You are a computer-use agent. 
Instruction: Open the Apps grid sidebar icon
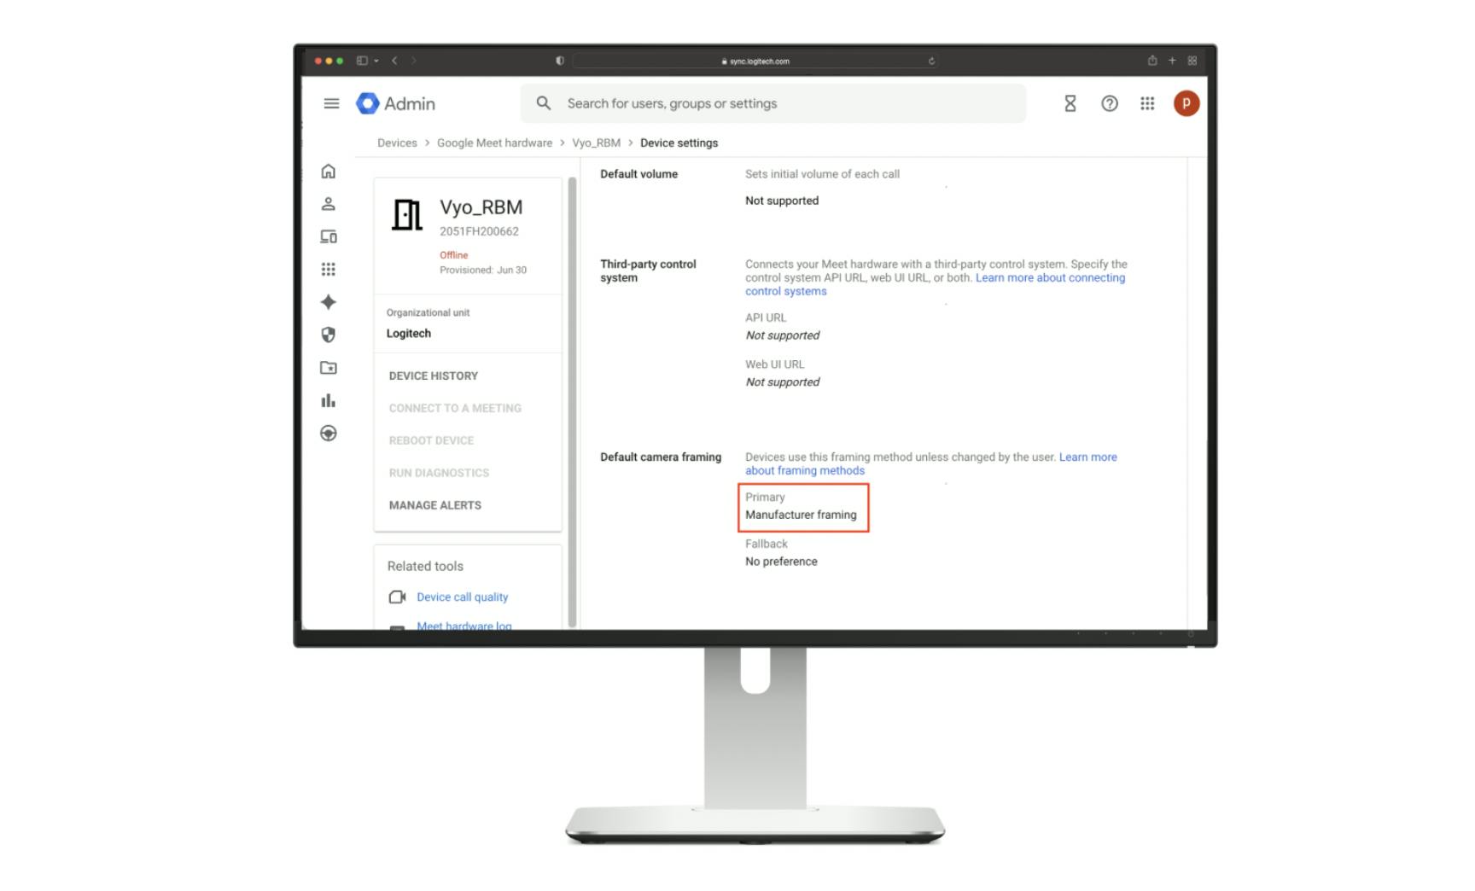coord(329,269)
